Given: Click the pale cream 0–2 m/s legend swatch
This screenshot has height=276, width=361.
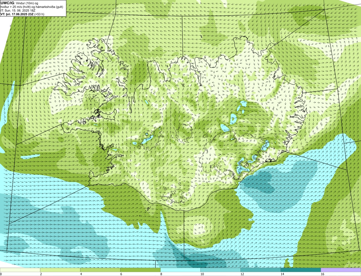Looking at the screenshot, I should click(x=20, y=270).
